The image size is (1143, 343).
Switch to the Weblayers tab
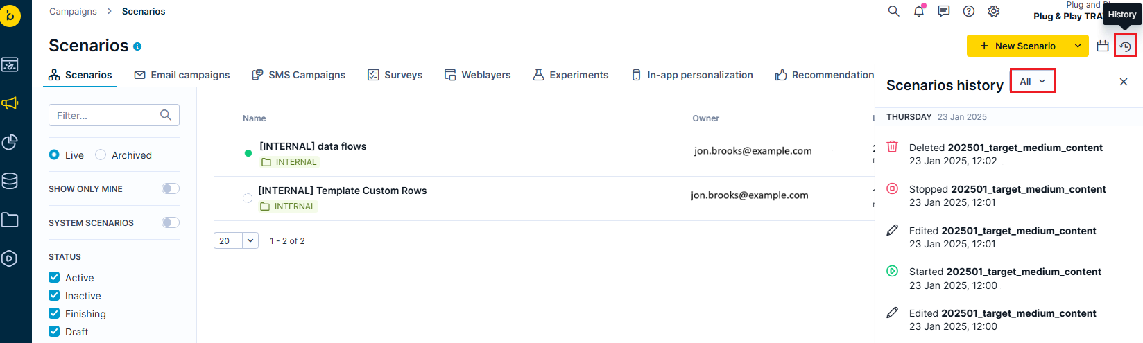point(478,75)
